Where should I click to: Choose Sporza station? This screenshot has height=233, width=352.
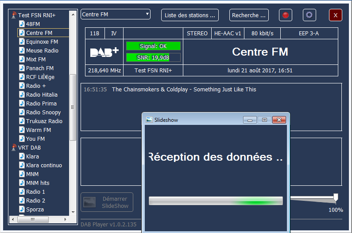pyautogui.click(x=35, y=210)
